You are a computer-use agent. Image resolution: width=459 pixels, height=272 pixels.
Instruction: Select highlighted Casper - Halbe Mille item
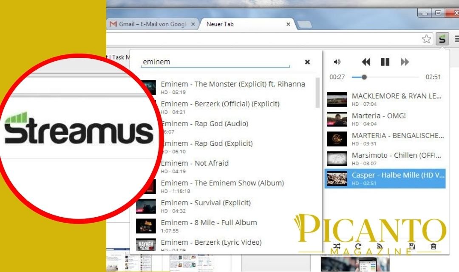point(385,178)
